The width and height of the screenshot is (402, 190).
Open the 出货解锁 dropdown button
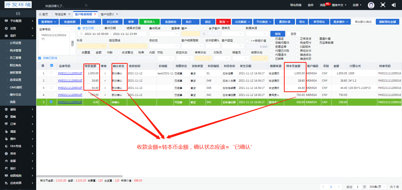pos(242,22)
